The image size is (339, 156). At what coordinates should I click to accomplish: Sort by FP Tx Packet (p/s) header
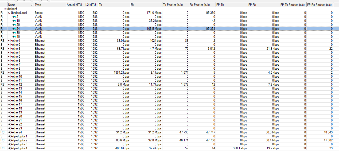293,5
